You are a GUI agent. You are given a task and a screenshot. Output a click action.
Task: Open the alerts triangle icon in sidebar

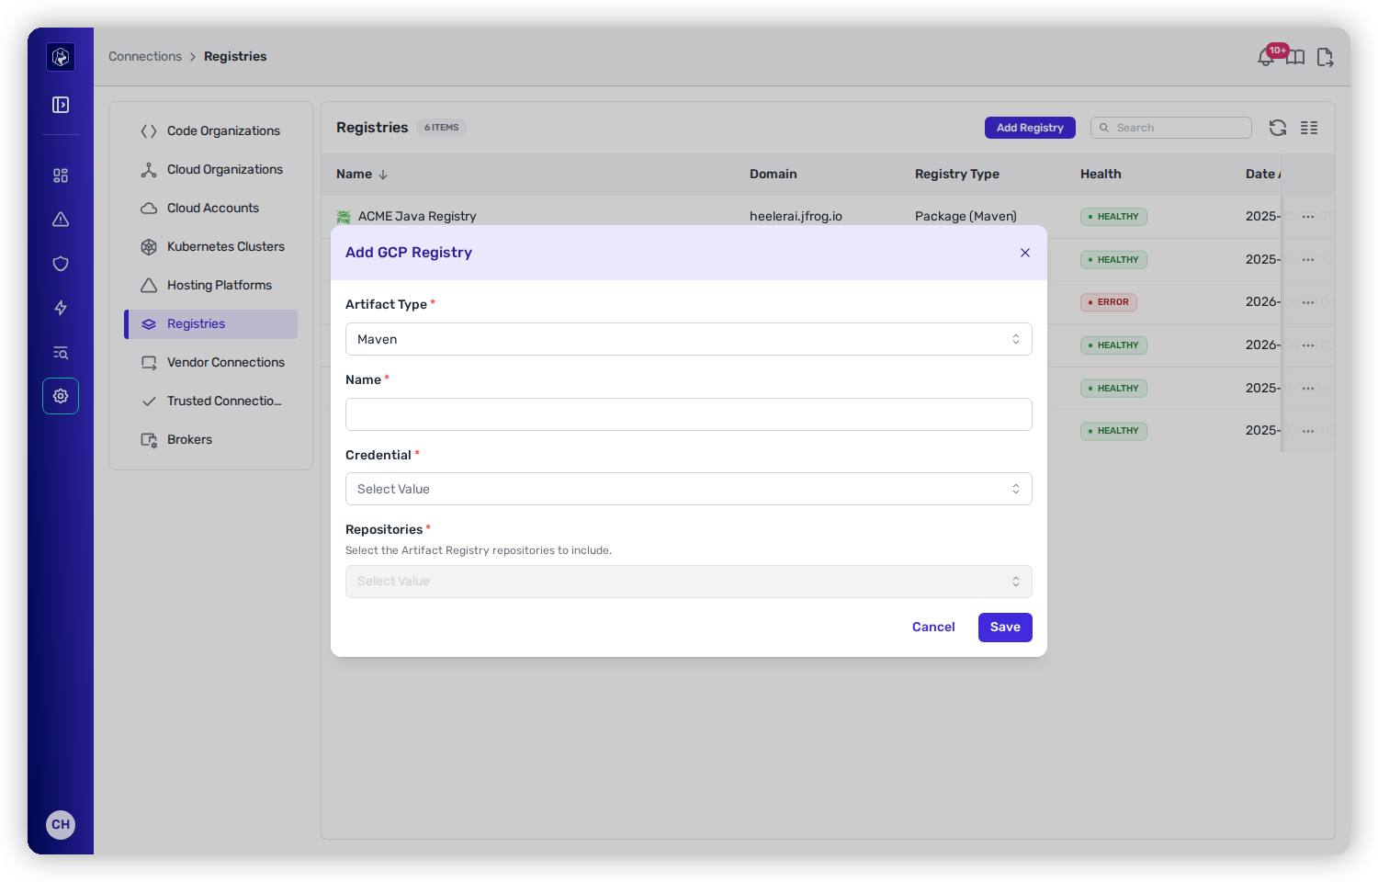pyautogui.click(x=61, y=220)
